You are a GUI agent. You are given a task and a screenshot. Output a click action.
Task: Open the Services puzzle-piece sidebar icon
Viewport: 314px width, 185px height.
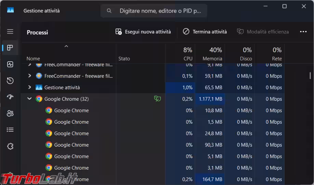pos(10,146)
